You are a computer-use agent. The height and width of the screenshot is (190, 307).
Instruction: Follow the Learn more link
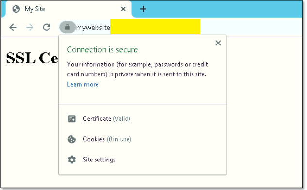click(82, 84)
